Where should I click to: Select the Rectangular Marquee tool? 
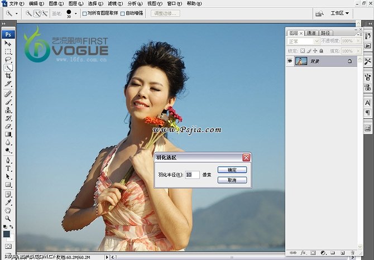point(8,51)
